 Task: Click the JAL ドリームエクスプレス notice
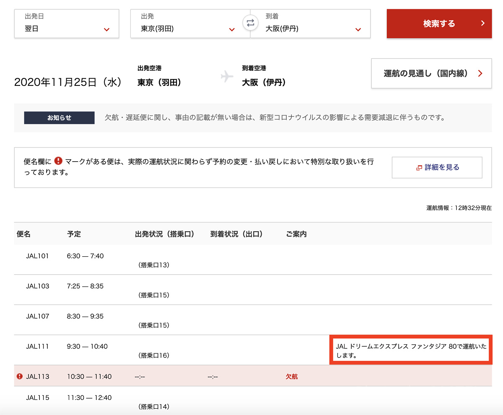(410, 351)
